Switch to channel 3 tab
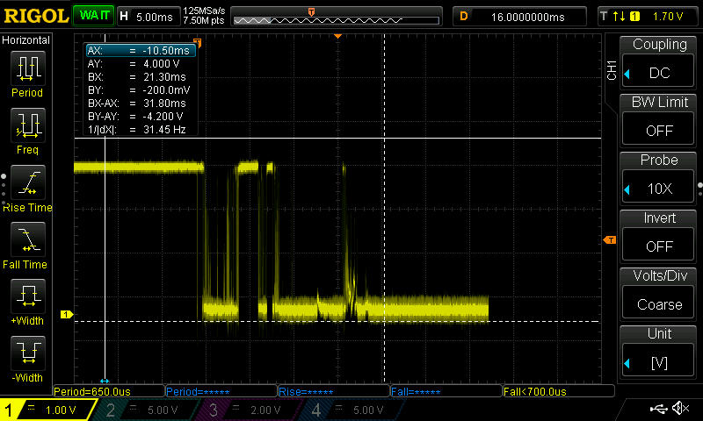This screenshot has width=703, height=421. (x=252, y=410)
